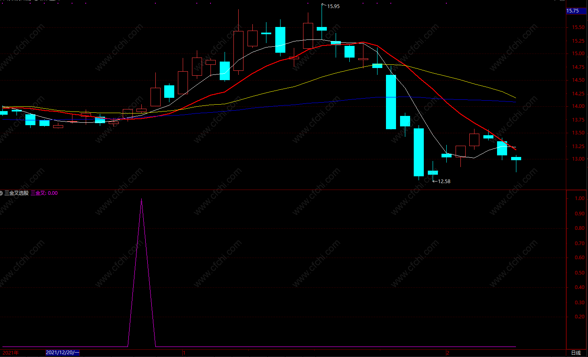Click the 15.50 price axis value
This screenshot has height=357, width=588.
click(x=578, y=27)
